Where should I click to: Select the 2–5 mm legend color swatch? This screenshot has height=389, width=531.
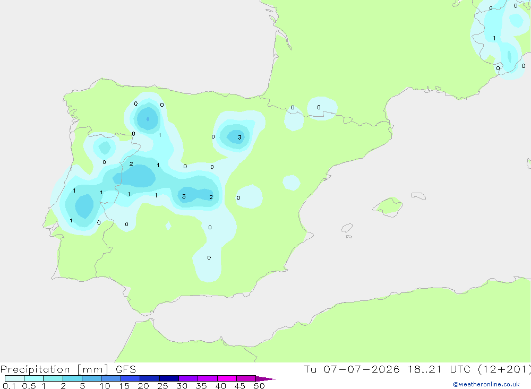point(72,378)
